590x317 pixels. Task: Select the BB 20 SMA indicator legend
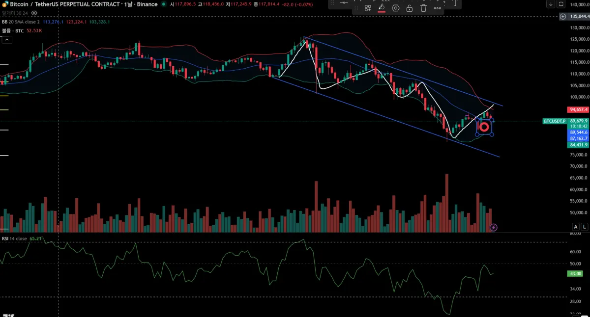[21, 22]
